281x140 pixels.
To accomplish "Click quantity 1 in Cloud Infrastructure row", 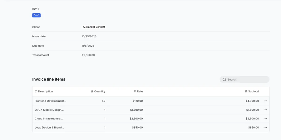I will pyautogui.click(x=105, y=119).
